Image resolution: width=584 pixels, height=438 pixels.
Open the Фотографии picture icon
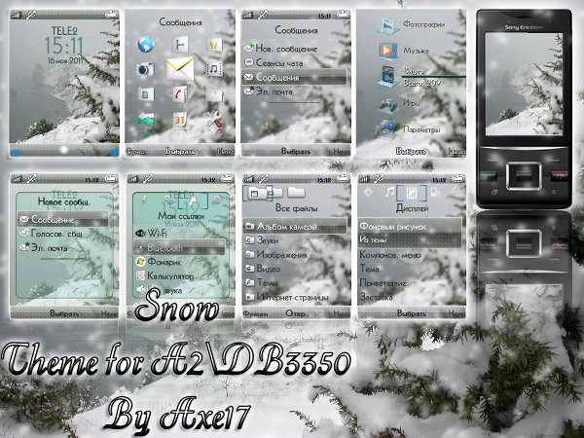pos(387,26)
